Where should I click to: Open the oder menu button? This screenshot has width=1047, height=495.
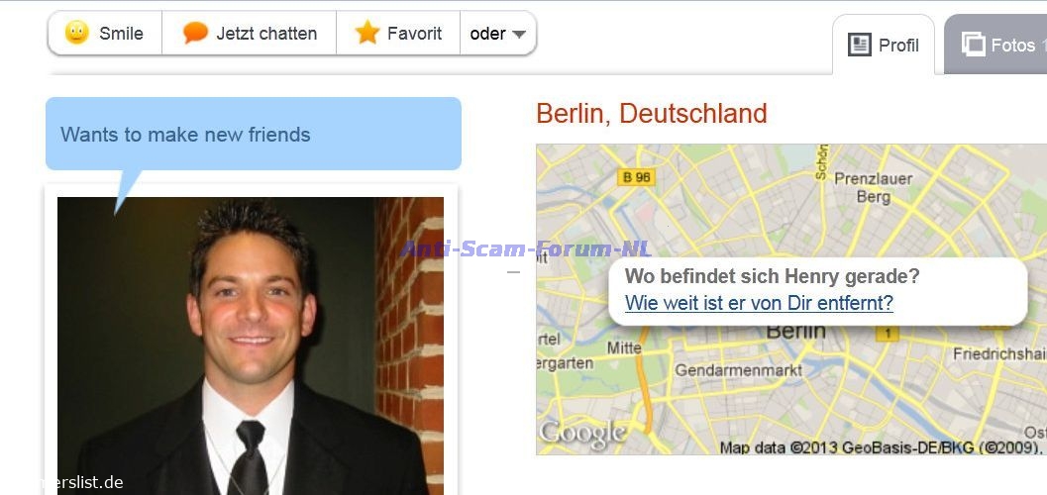[498, 34]
